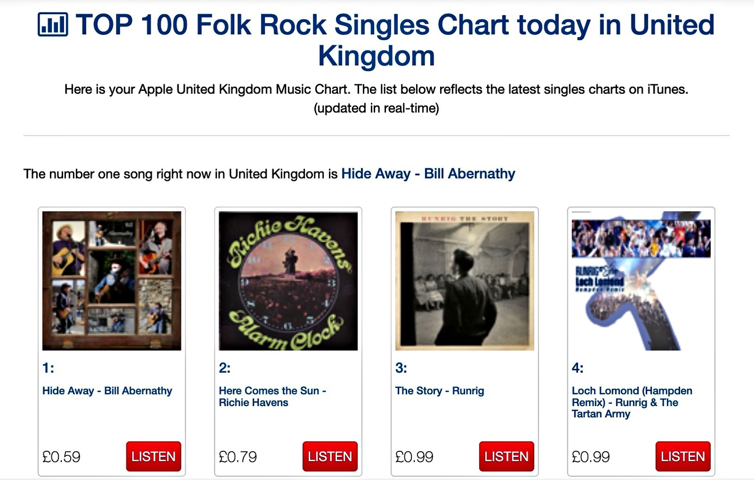The height and width of the screenshot is (480, 754).
Task: Open the Hide Away - Bill Abernathy card title
Action: pos(107,391)
